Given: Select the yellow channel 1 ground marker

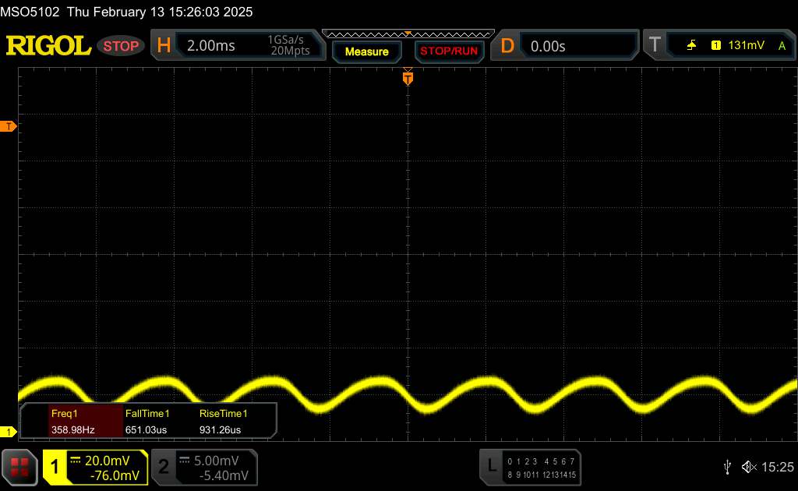Looking at the screenshot, I should pyautogui.click(x=9, y=432).
